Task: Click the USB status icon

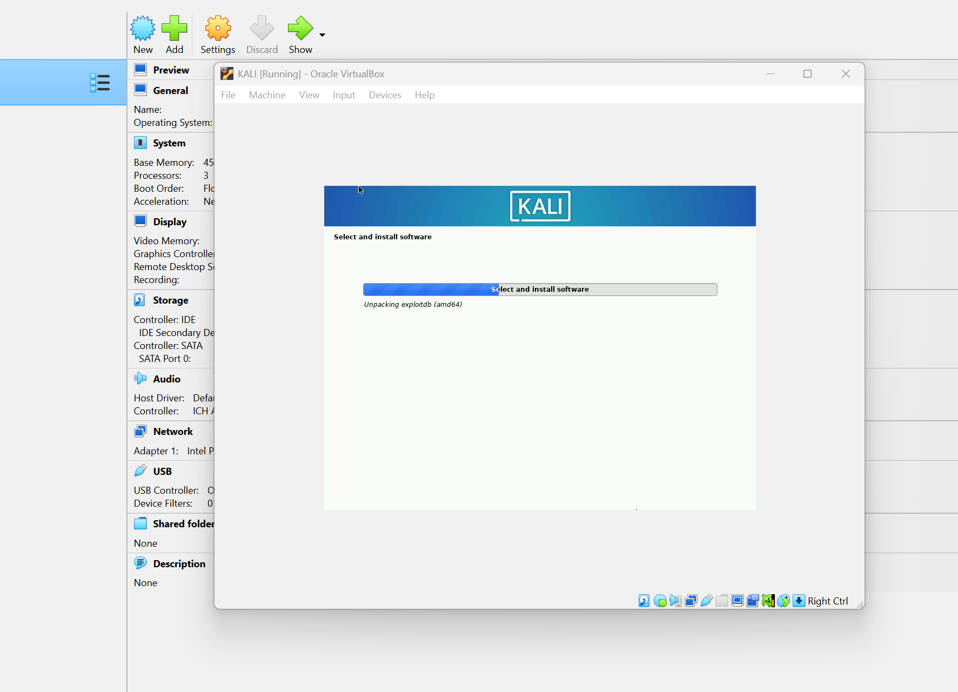Action: pos(706,601)
